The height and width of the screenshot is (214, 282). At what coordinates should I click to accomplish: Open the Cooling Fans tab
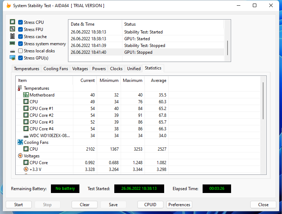(x=56, y=69)
